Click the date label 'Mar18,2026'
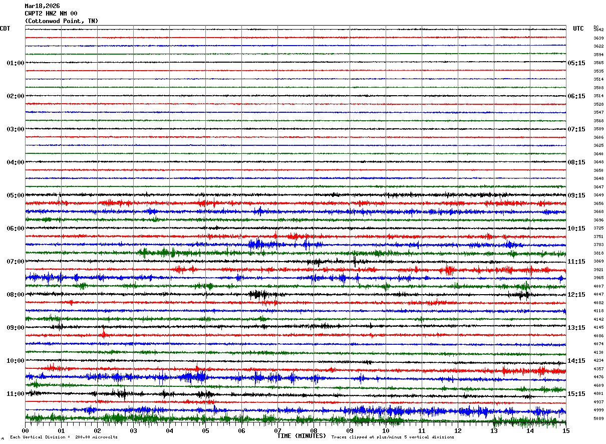The height and width of the screenshot is (444, 606). click(42, 6)
